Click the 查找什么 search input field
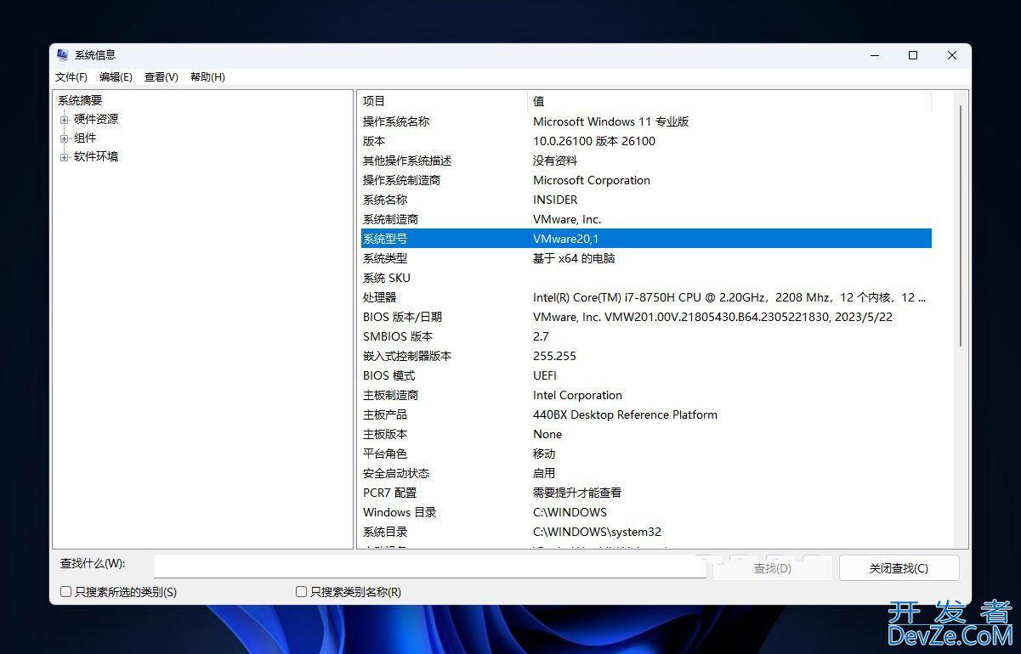 click(429, 566)
